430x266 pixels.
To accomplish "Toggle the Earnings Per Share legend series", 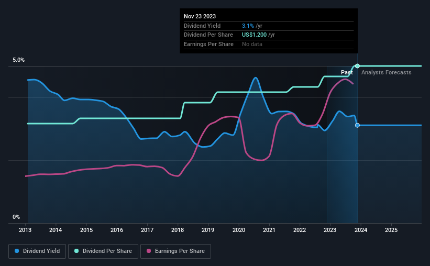I will (x=175, y=251).
